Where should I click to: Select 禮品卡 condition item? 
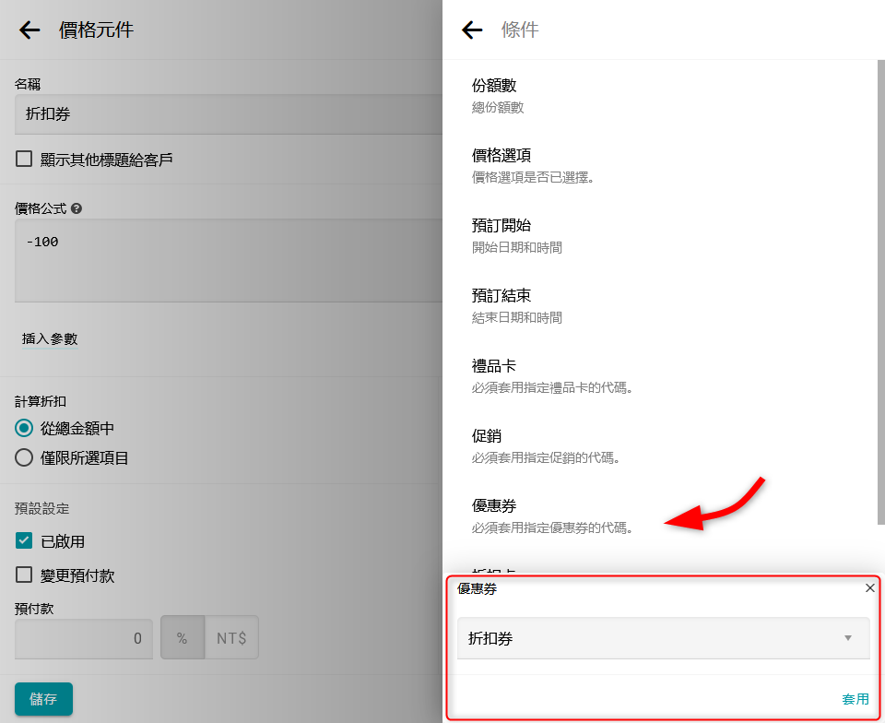(551, 375)
